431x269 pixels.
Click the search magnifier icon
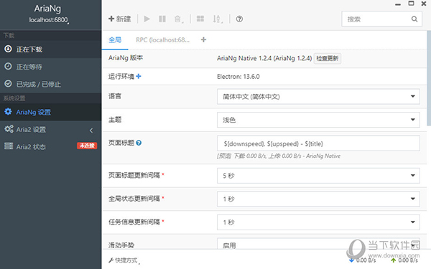coord(414,19)
